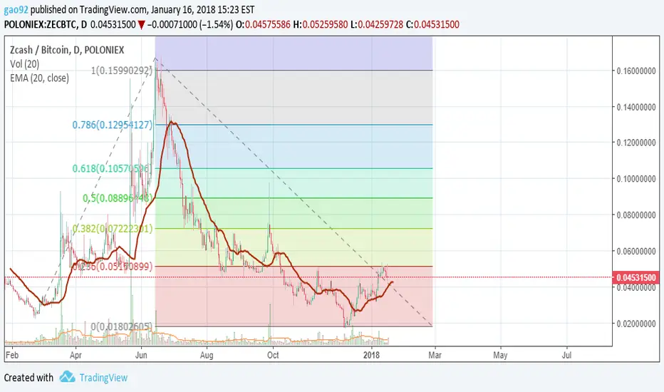Click the red 0.04531500 current price tag
Screen dimensions: 664x392
636,277
